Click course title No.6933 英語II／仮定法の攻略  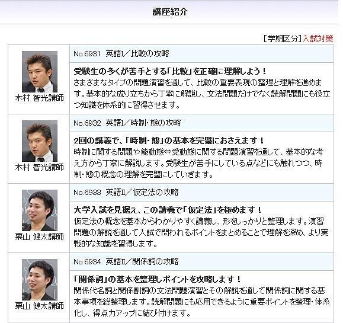(126, 193)
